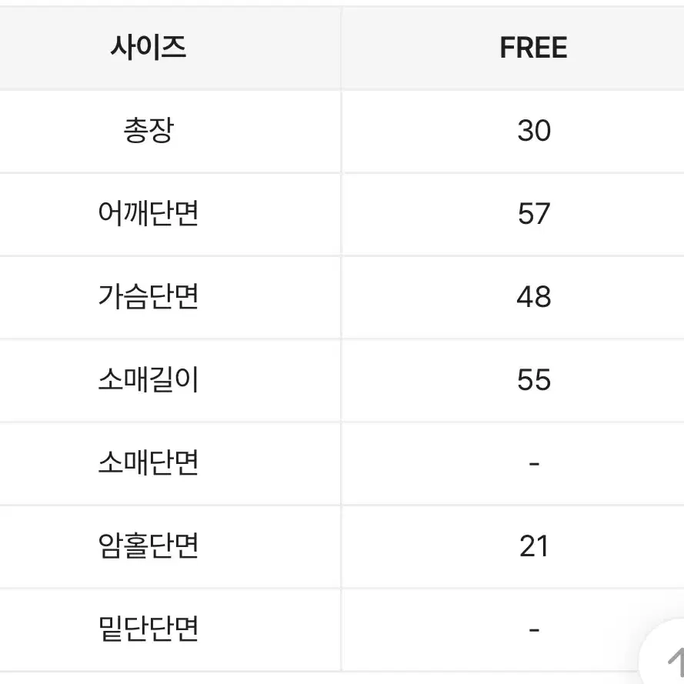The image size is (684, 684).
Task: Click the 어깨단면 value 57
Action: 534,213
